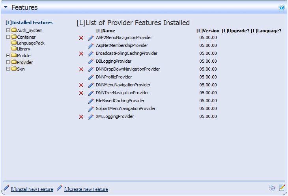Image resolution: width=288 pixels, height=196 pixels.
Task: Click the [L]Language? column header
Action: pyautogui.click(x=266, y=31)
